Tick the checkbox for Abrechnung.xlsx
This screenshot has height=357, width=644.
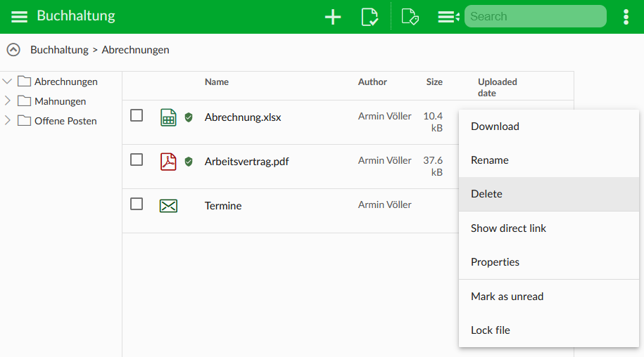[x=137, y=115]
